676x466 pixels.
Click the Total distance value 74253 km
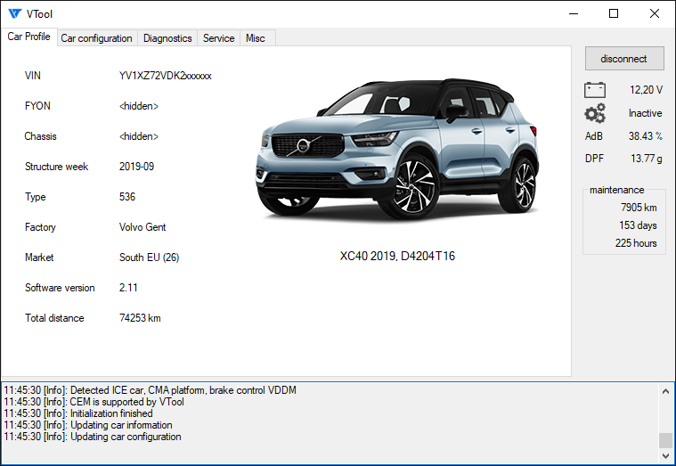click(140, 318)
